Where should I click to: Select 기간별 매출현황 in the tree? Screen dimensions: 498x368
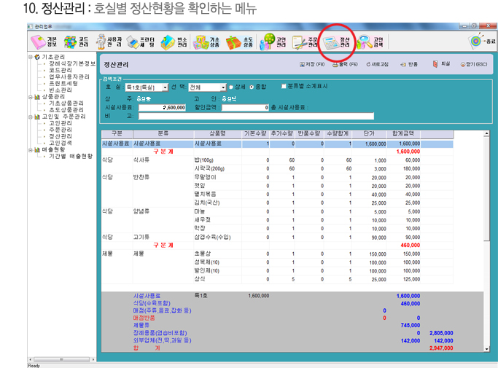tap(68, 156)
